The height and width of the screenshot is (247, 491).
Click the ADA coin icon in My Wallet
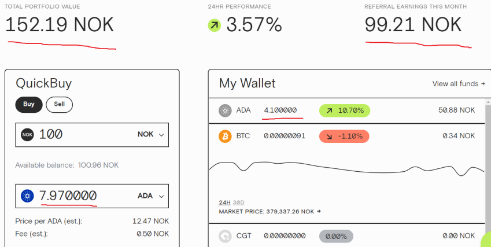(225, 110)
